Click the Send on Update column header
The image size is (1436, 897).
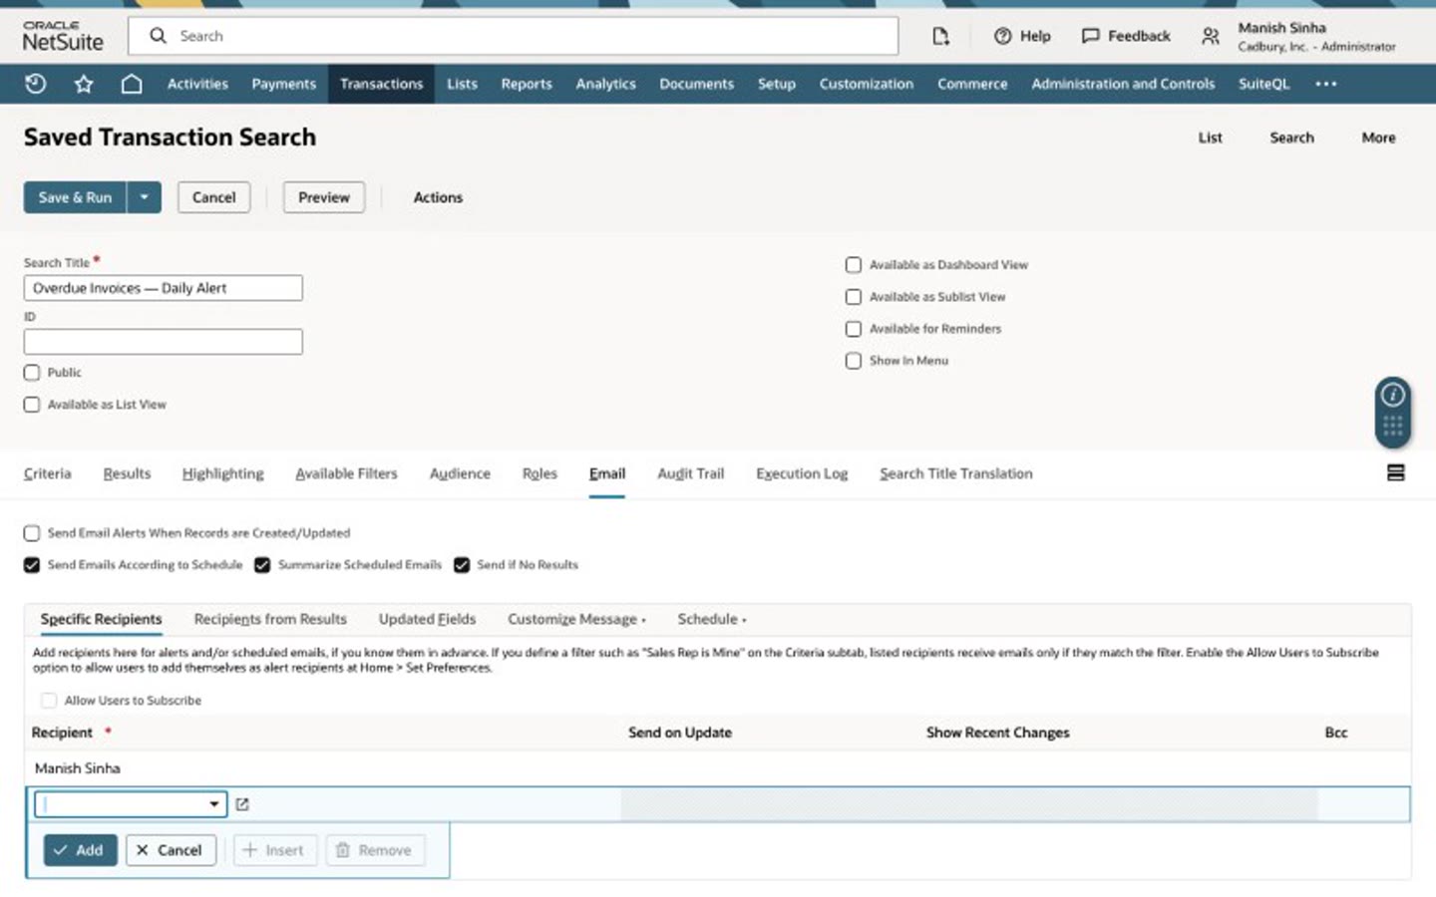(x=679, y=733)
